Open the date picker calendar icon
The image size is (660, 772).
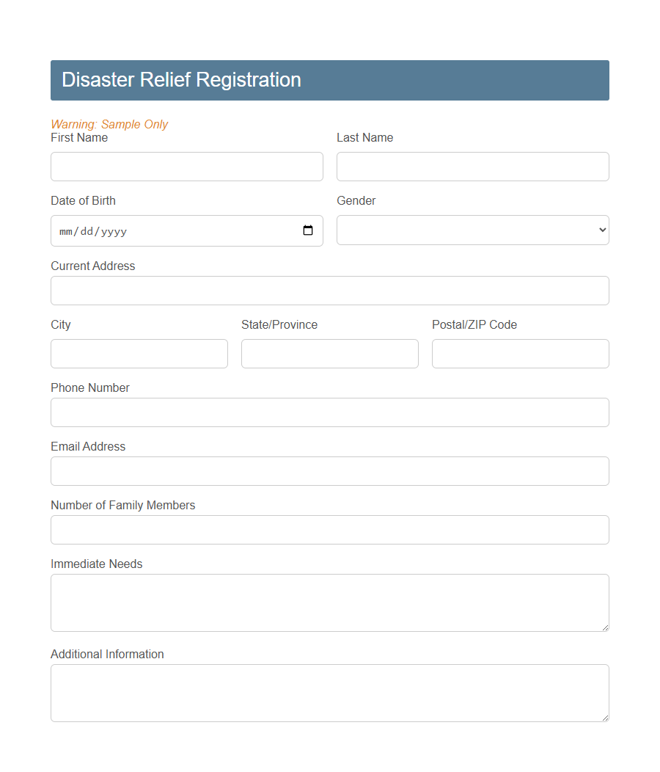click(307, 230)
